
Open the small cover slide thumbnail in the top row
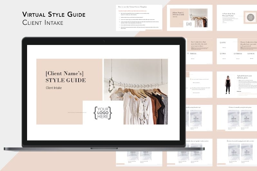[190, 18]
